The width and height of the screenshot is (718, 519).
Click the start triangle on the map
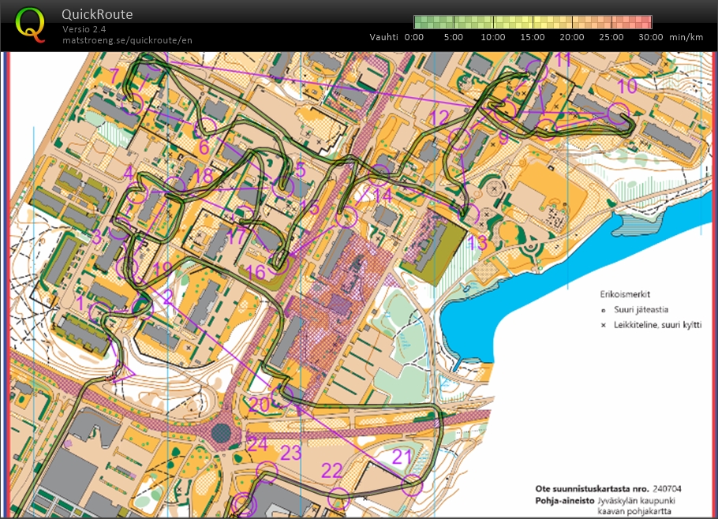point(125,372)
